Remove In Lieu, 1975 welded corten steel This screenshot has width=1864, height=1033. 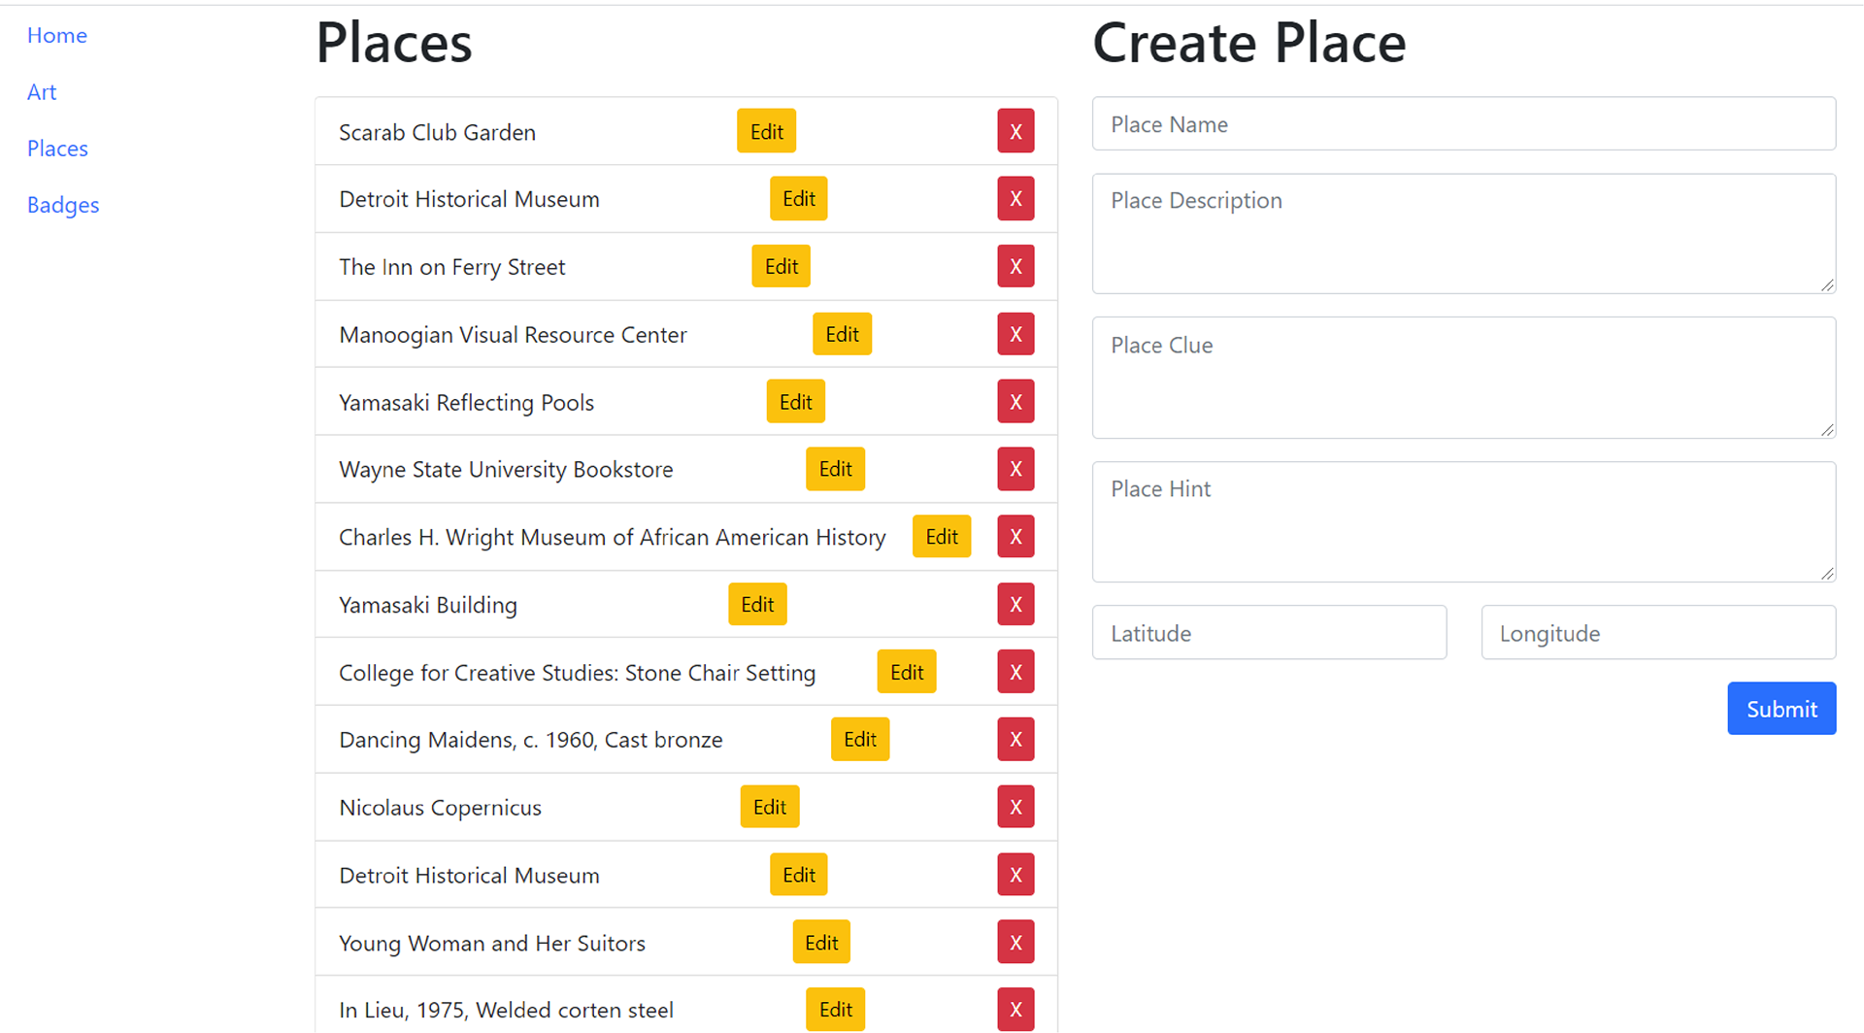point(1015,1010)
